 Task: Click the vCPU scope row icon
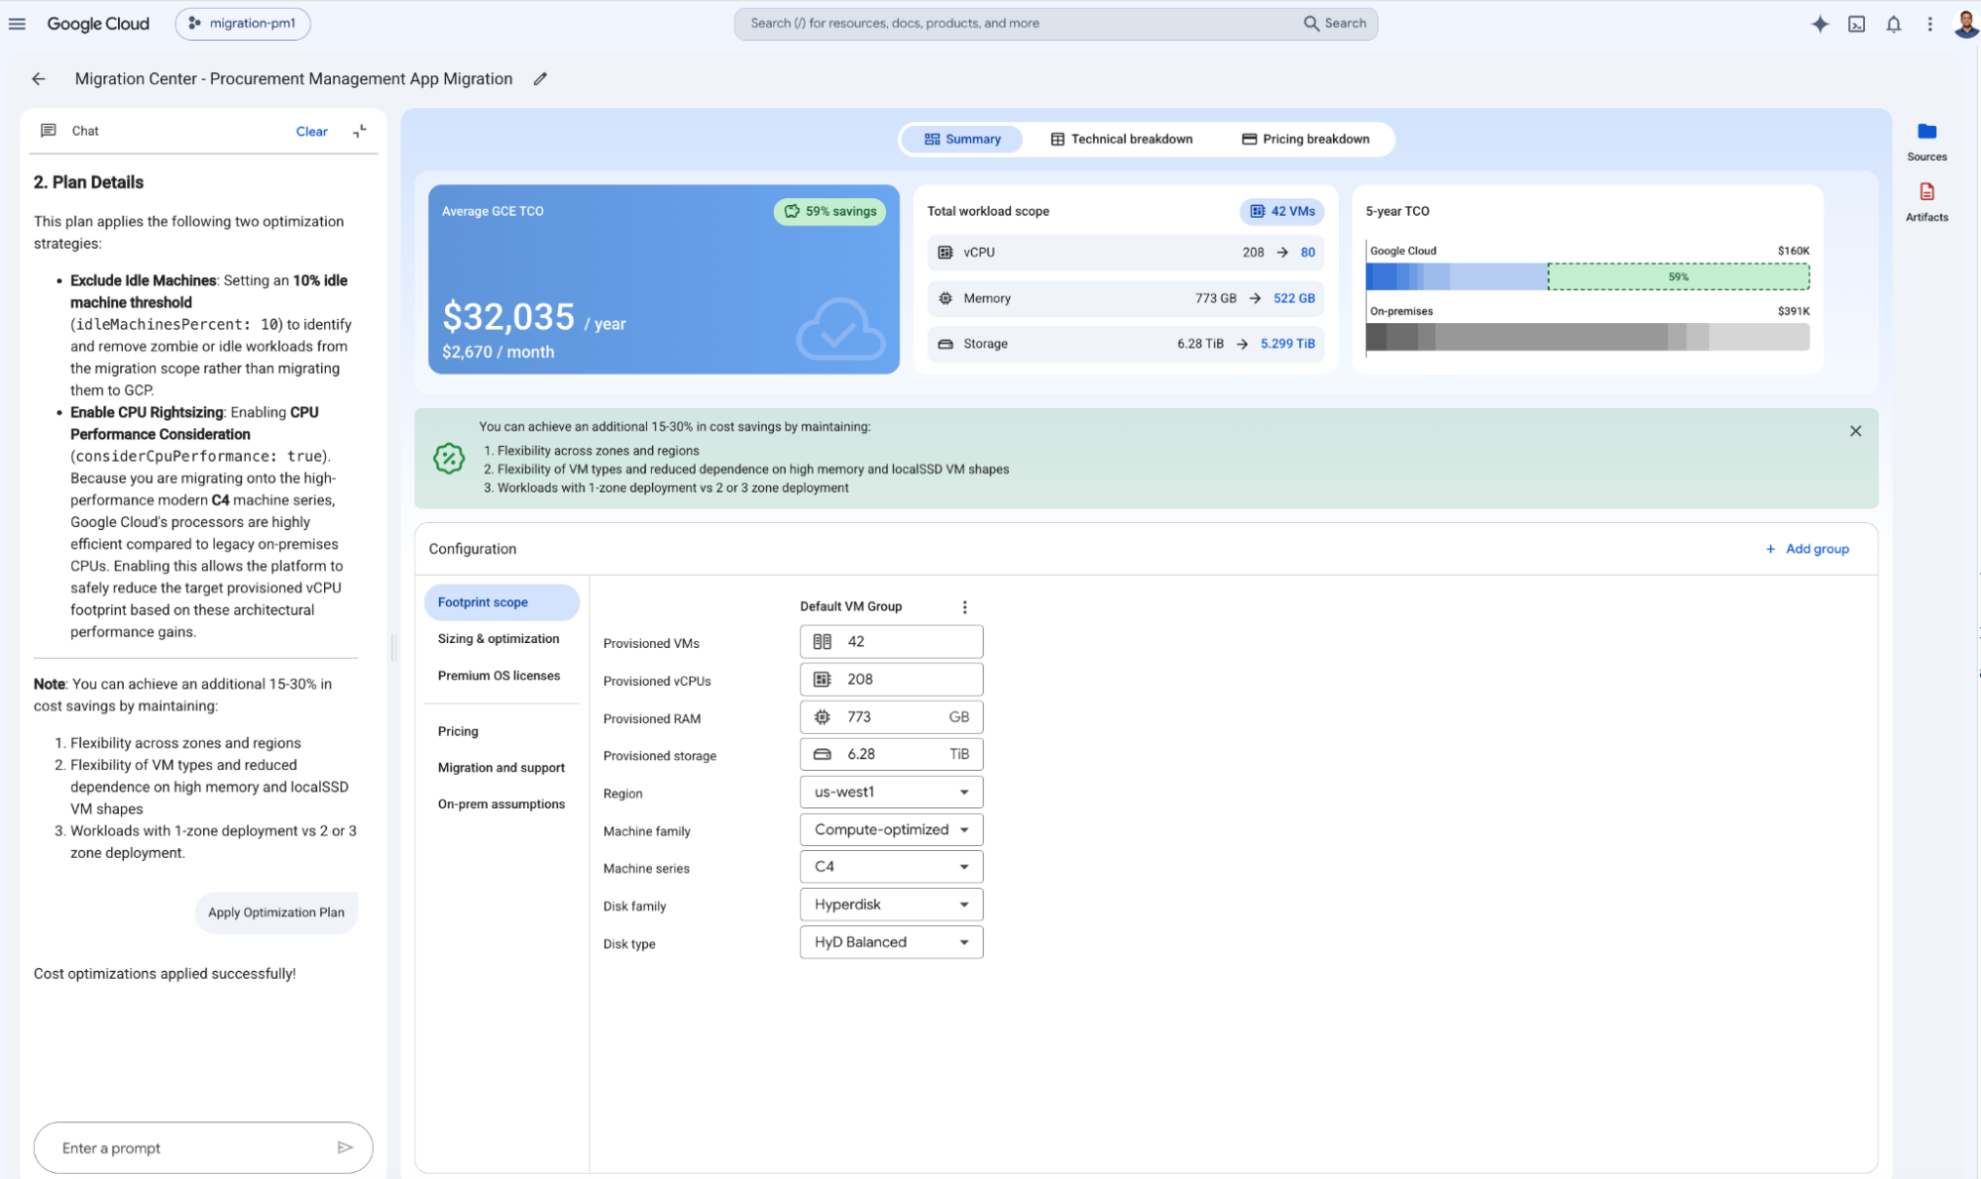945,253
